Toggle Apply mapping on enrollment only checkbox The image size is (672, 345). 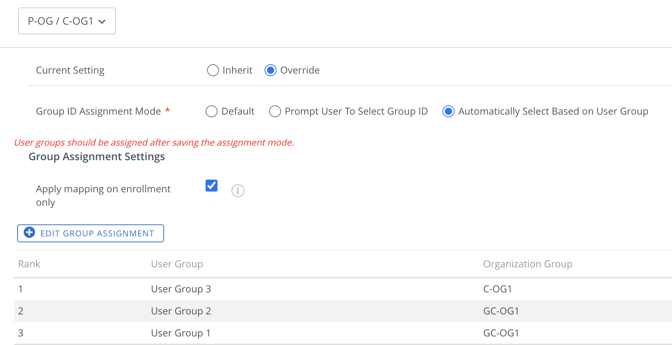212,186
